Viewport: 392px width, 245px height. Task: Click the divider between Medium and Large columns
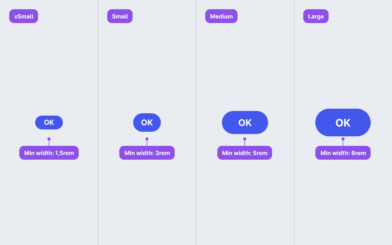294,122
